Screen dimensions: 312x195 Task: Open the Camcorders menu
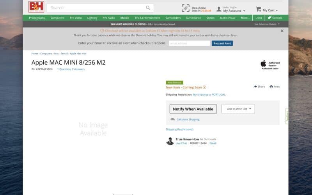(173, 18)
